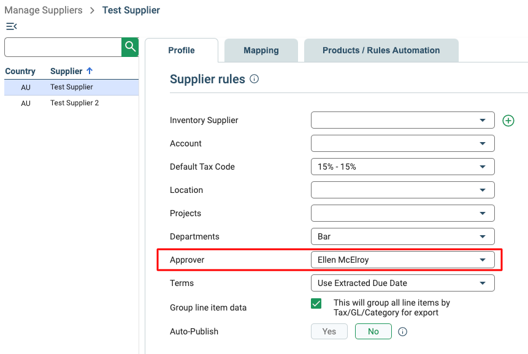Expand the Inventory Supplier dropdown

(x=403, y=120)
